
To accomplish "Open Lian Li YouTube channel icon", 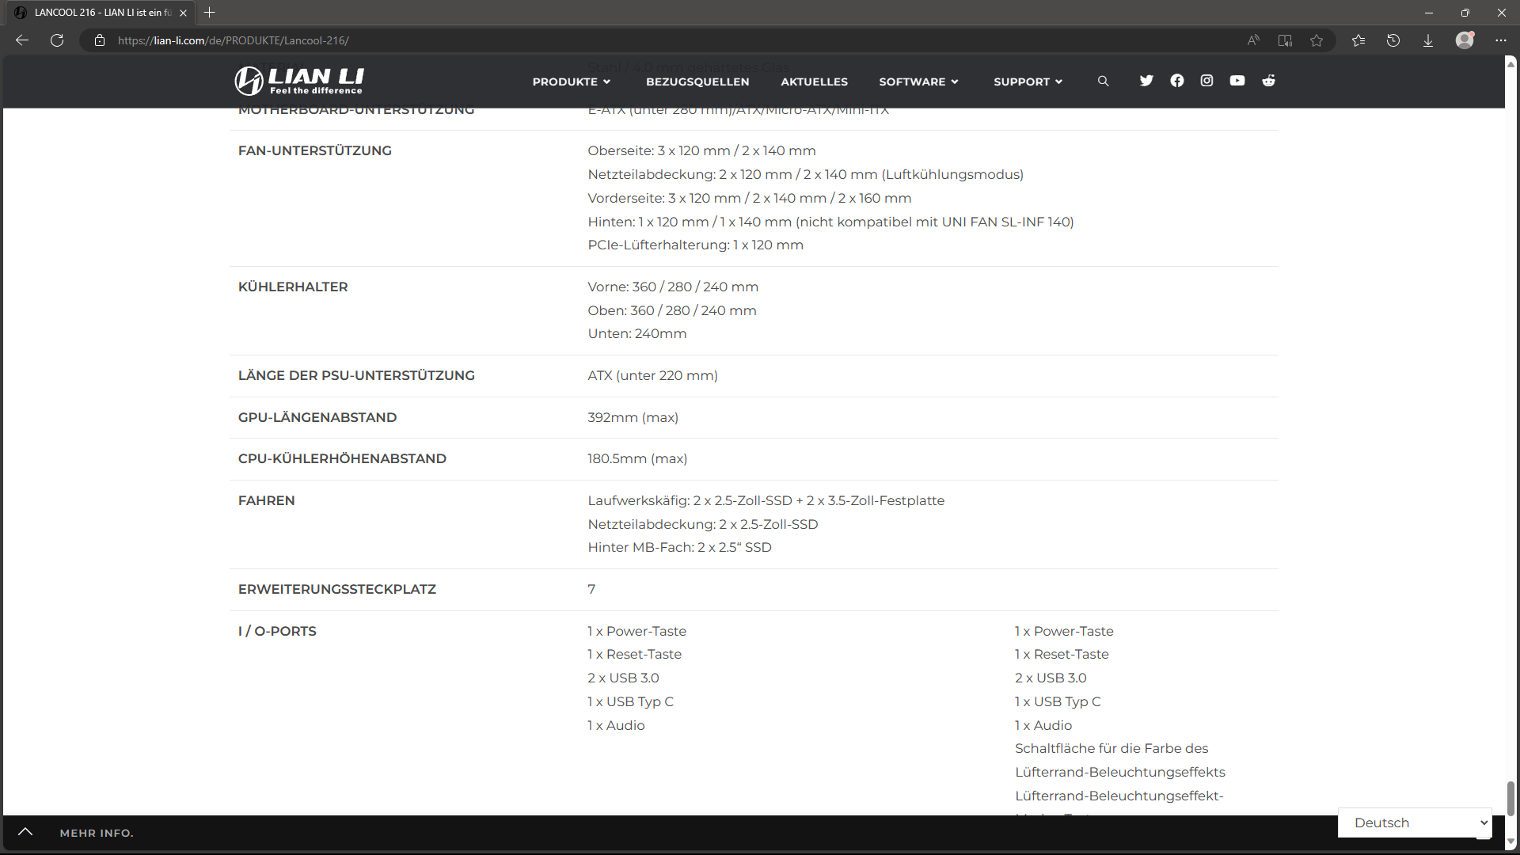I will tap(1237, 81).
